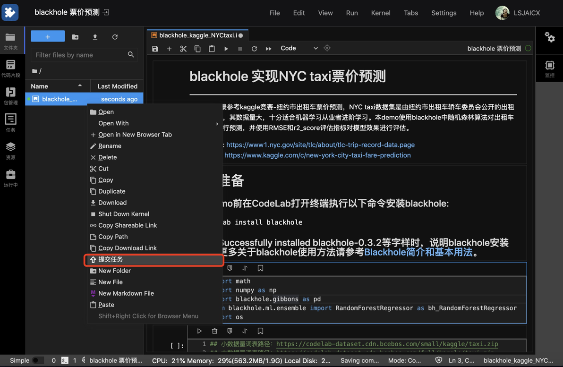Choose Delete from the context menu
This screenshot has width=563, height=367.
[154, 157]
